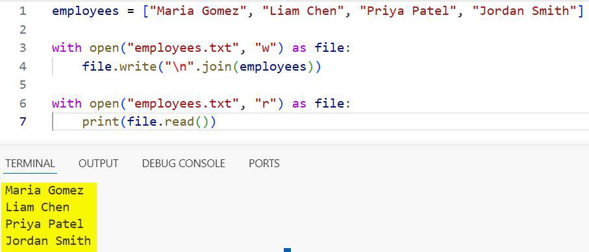Click line number 7 in the gutter
The width and height of the screenshot is (589, 252).
(x=23, y=122)
